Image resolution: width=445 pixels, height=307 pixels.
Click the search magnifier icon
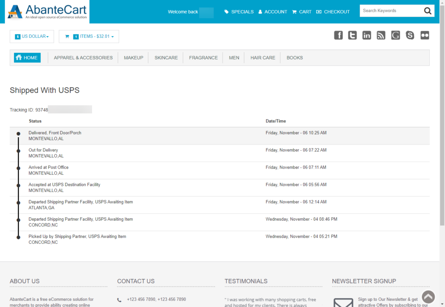coord(428,10)
